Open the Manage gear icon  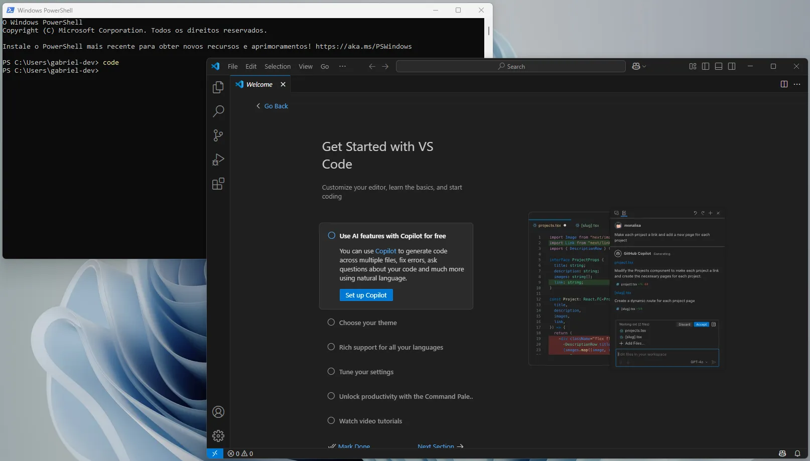point(218,436)
